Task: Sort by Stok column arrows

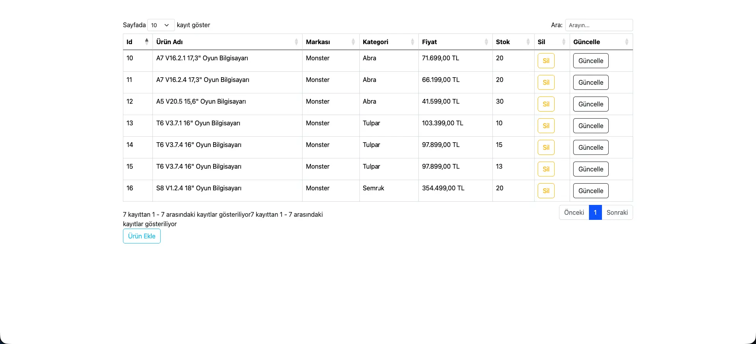Action: pyautogui.click(x=528, y=42)
